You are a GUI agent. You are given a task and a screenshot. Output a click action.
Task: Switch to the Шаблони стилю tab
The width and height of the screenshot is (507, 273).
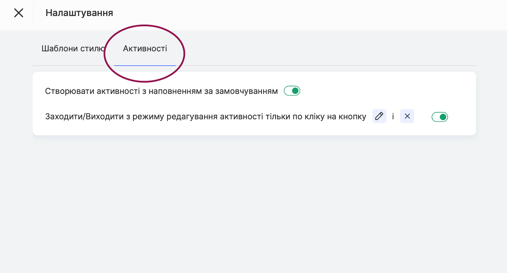[x=73, y=49]
